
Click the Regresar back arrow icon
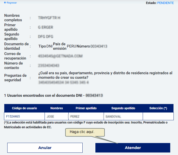tap(5, 2)
